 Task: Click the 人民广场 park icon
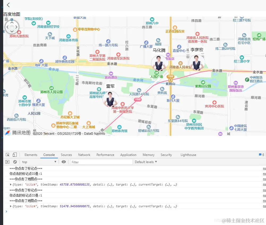(x=157, y=73)
